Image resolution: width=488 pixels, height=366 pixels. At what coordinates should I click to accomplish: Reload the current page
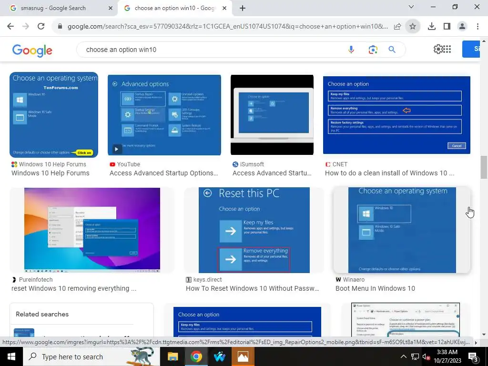click(x=41, y=27)
